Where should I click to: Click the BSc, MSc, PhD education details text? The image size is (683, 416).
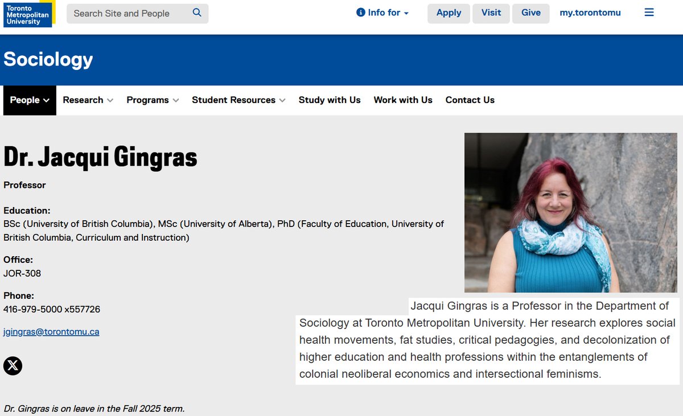pos(224,230)
